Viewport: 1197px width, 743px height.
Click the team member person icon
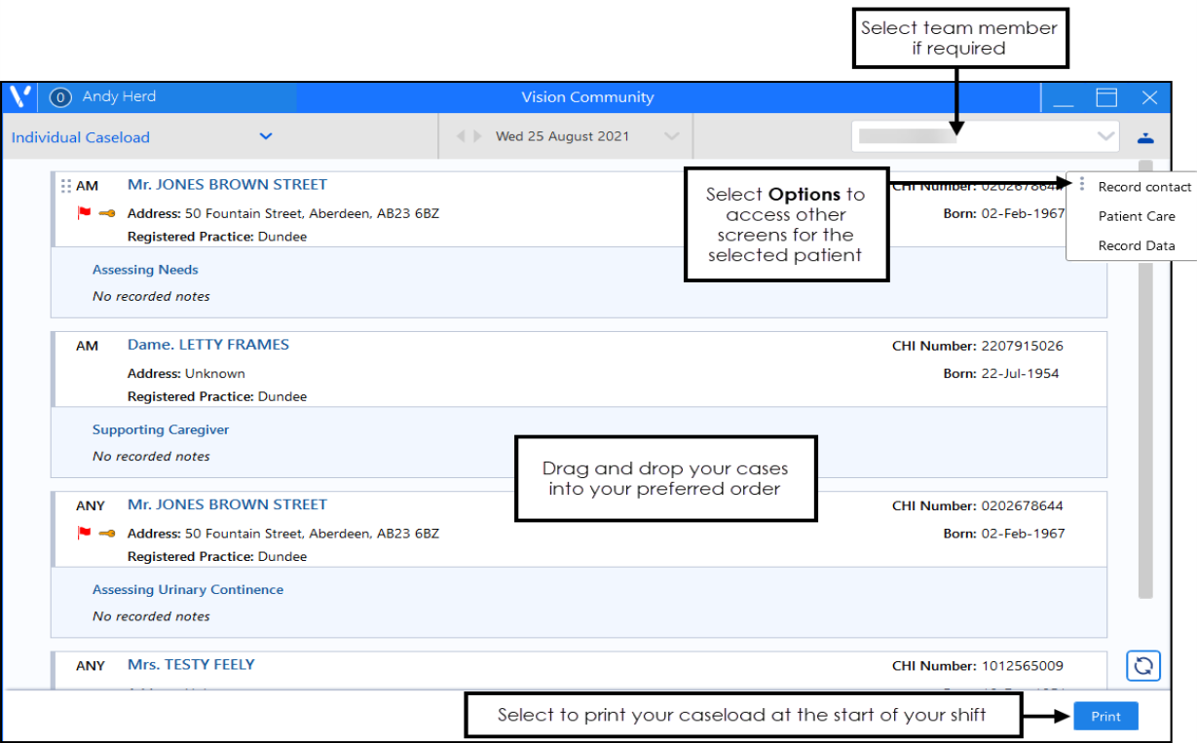click(x=1145, y=137)
